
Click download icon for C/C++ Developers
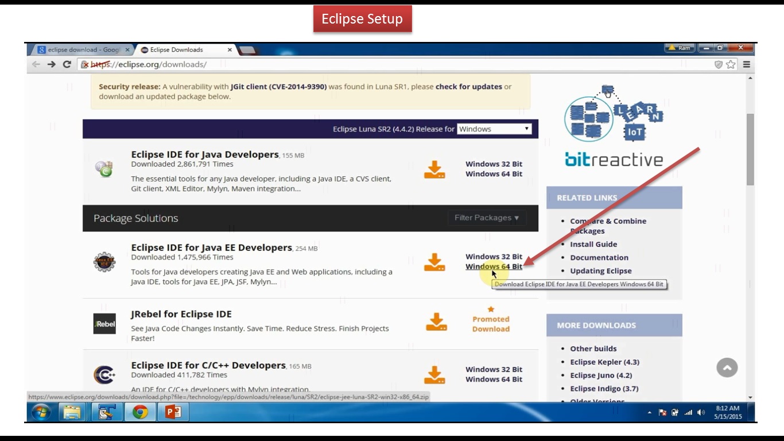point(434,375)
